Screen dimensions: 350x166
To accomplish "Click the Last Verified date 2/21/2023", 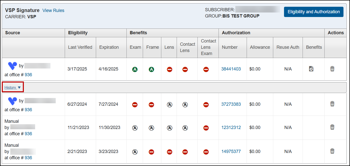I will (77, 151).
